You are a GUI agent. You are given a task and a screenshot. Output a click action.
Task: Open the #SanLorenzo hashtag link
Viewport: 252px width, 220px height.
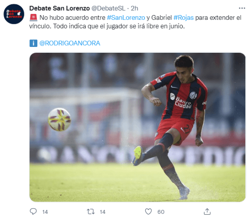[x=126, y=18]
